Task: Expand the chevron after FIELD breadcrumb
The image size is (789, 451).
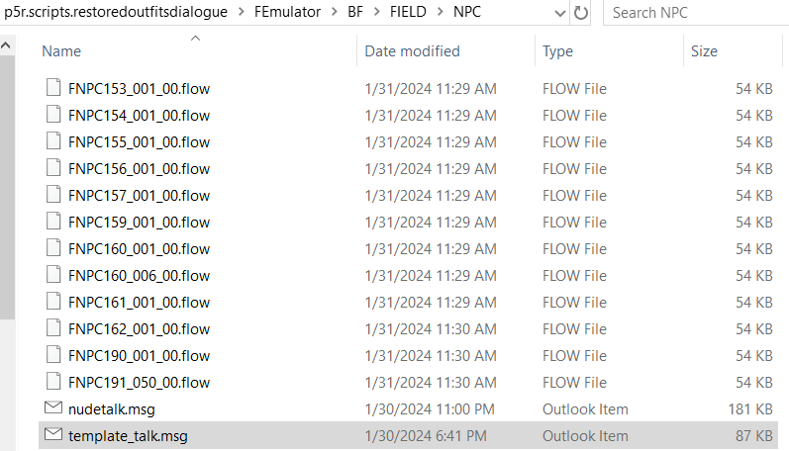Action: click(x=441, y=12)
